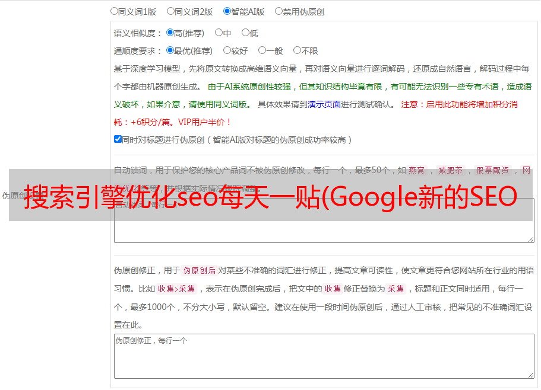
Task: Click the 收集>采集 example tag
Action: click(176, 289)
